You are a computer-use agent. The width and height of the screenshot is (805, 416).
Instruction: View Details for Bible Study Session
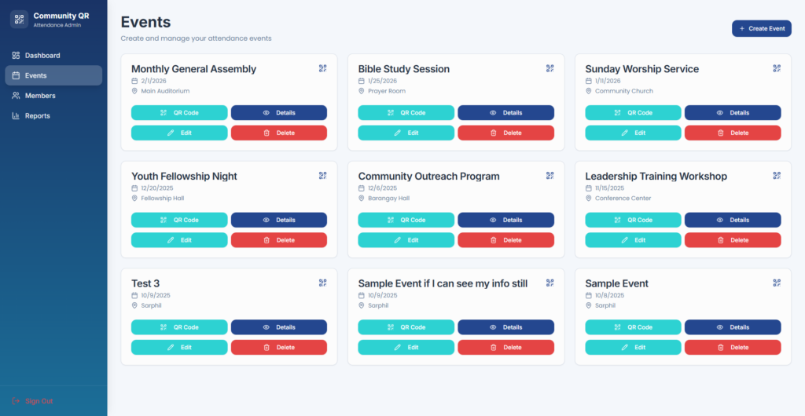click(505, 113)
